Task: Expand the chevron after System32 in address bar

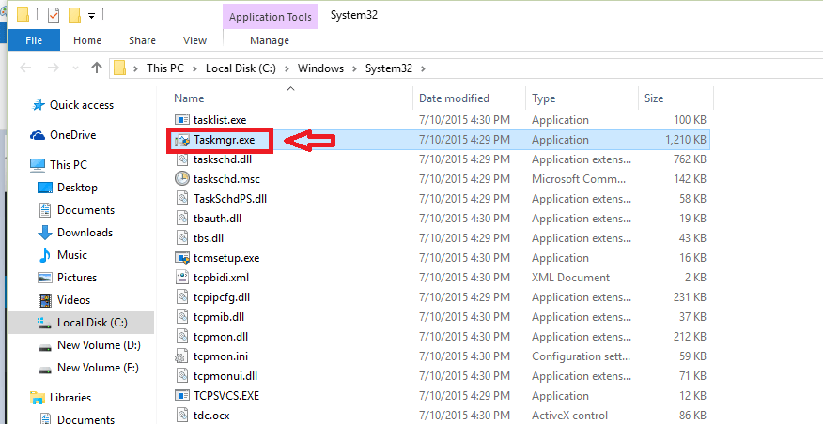Action: pyautogui.click(x=424, y=68)
